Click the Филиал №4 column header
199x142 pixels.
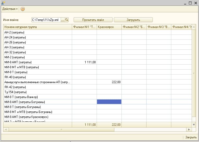point(182,27)
